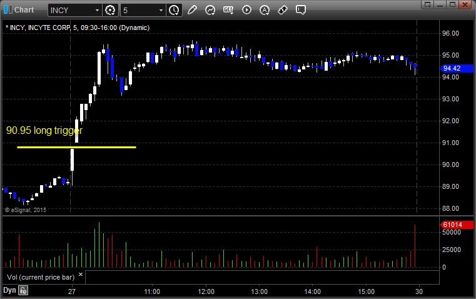Open the studies chart-line menu

point(210,10)
